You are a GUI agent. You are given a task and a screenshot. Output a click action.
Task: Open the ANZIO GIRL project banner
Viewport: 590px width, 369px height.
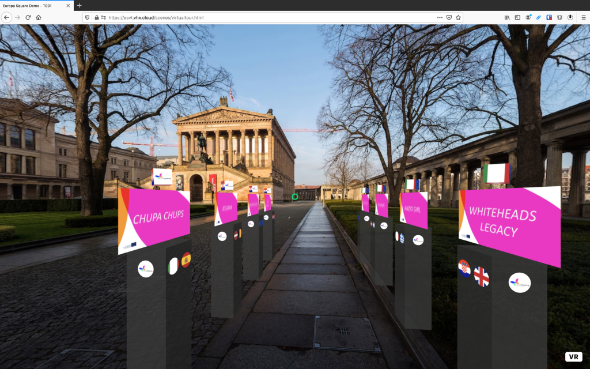(x=414, y=210)
